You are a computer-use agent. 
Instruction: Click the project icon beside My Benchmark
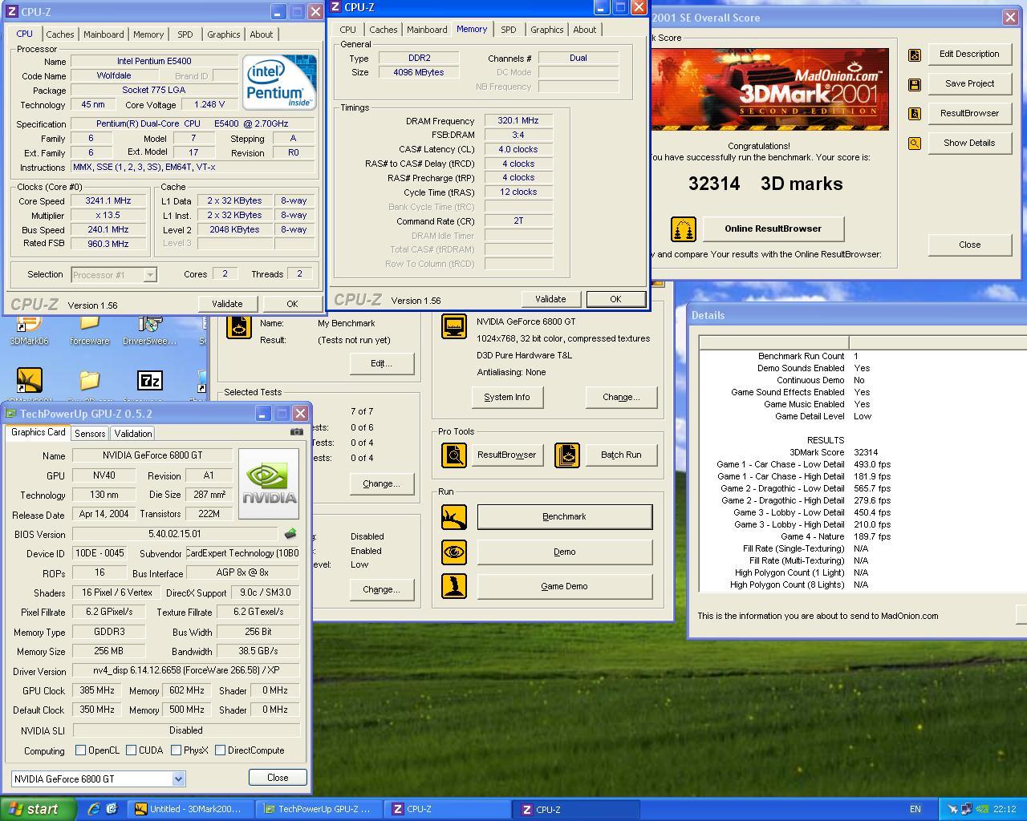point(238,326)
